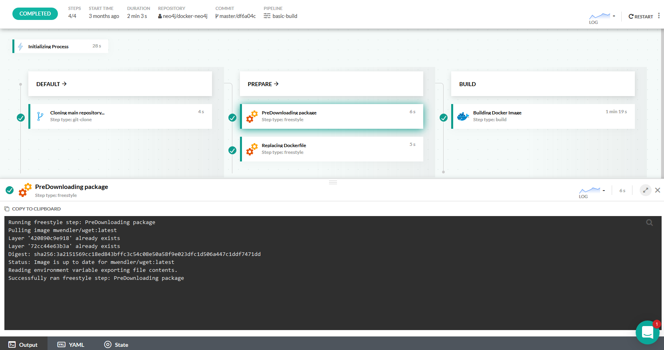664x350 pixels.
Task: Close the PreDownloading package log panel
Action: pyautogui.click(x=658, y=190)
